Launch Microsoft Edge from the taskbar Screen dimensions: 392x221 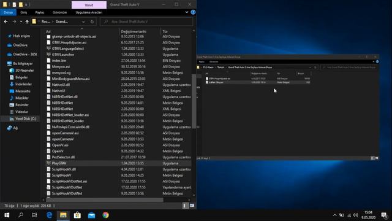click(x=49, y=215)
